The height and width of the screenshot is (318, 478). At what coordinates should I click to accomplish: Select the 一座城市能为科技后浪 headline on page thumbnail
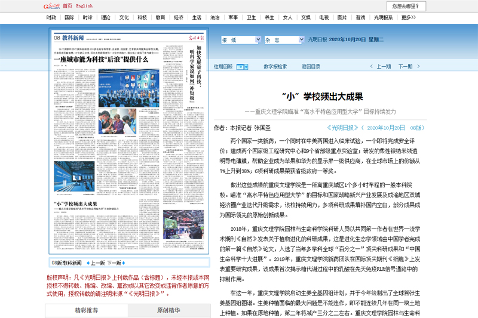point(102,59)
